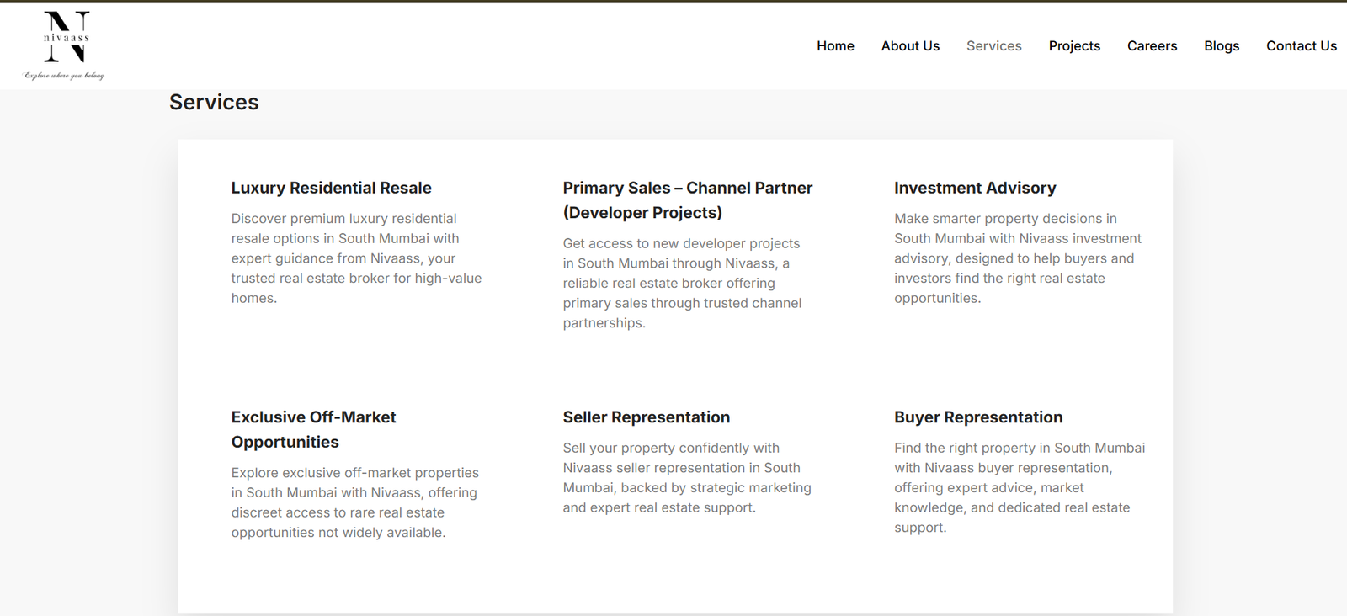Image resolution: width=1347 pixels, height=616 pixels.
Task: Navigate to Careers
Action: coord(1152,46)
